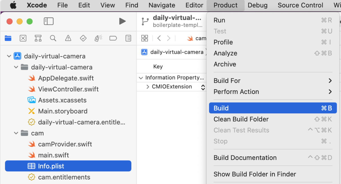Show the Breakpoint navigator

pyautogui.click(x=113, y=38)
